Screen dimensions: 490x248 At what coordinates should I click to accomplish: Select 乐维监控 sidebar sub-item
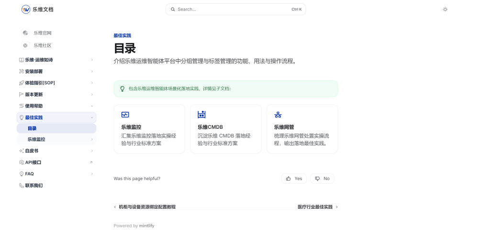pos(56,139)
